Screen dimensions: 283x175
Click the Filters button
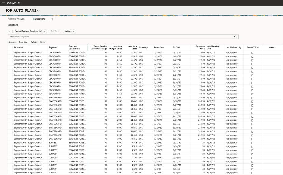(x=42, y=42)
